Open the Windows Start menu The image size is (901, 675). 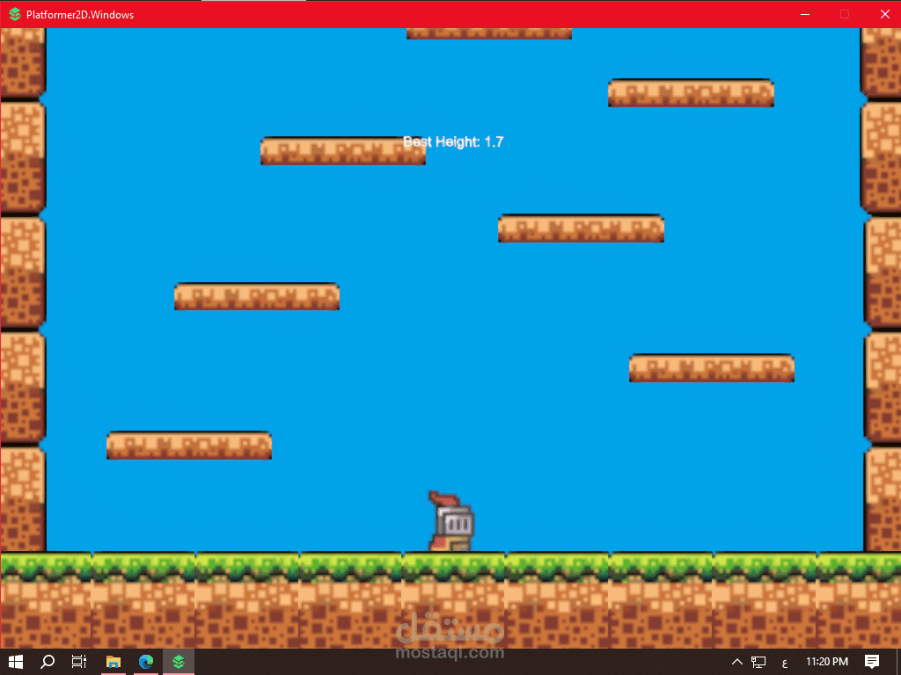point(16,662)
